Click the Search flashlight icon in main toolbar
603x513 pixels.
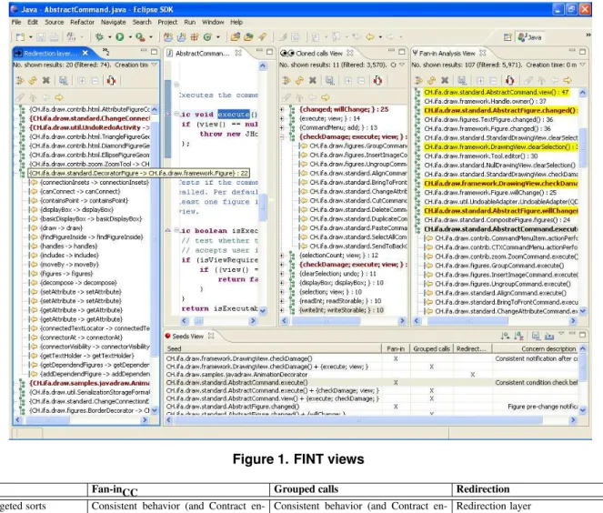[x=263, y=37]
